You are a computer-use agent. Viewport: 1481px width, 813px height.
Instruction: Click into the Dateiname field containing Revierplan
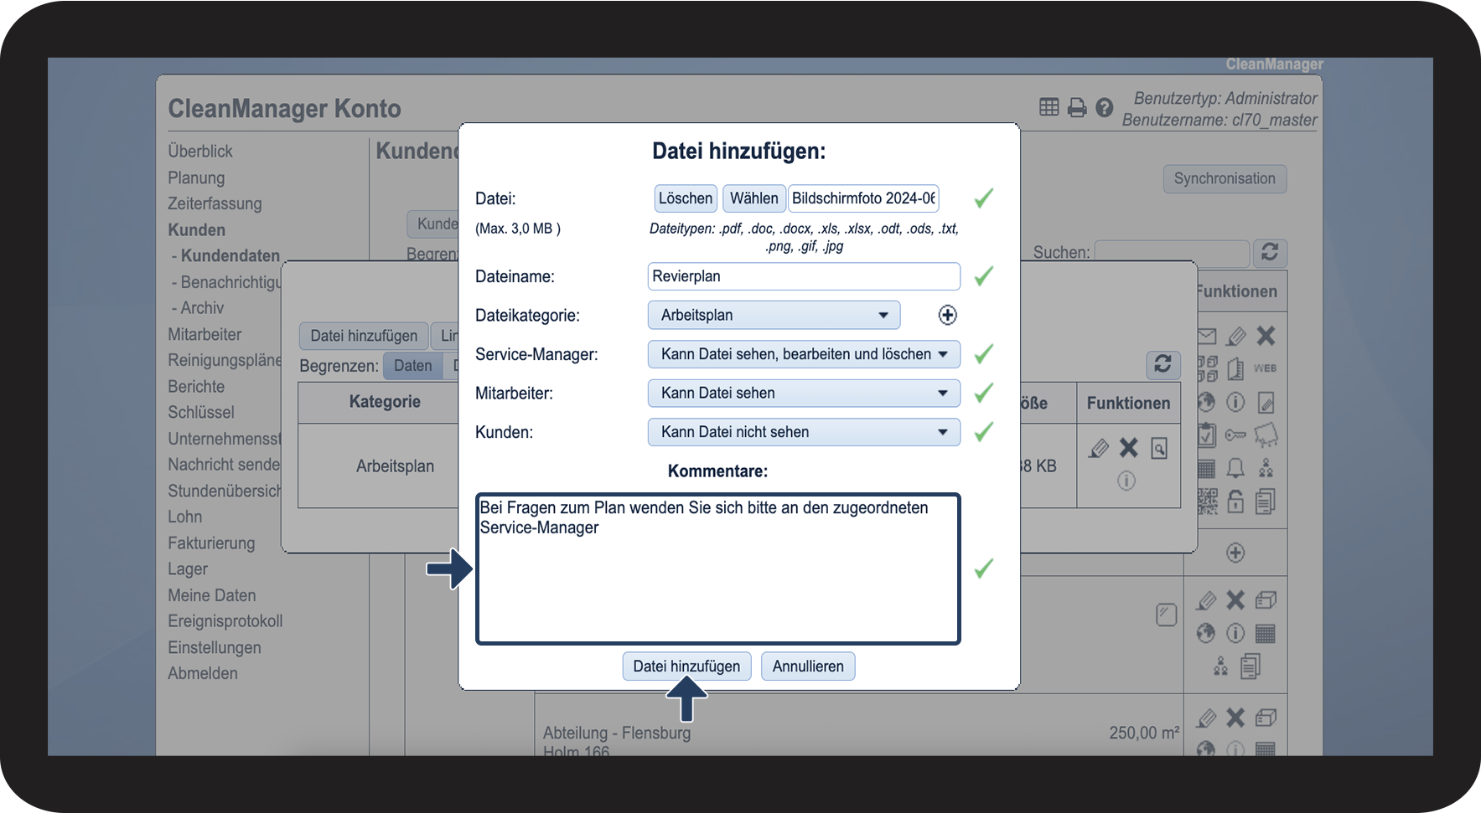[803, 276]
